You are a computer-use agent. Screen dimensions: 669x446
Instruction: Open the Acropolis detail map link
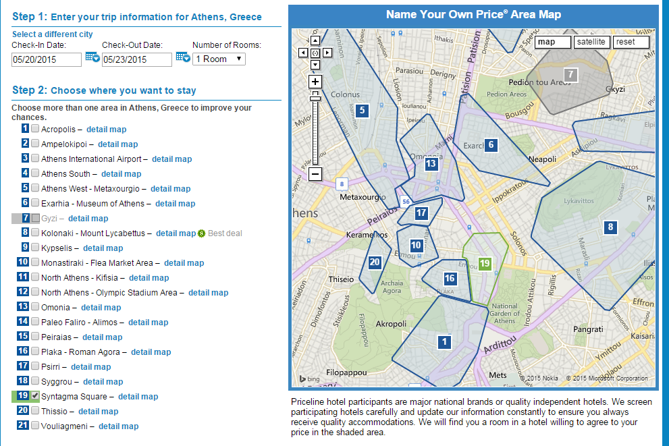pyautogui.click(x=106, y=129)
